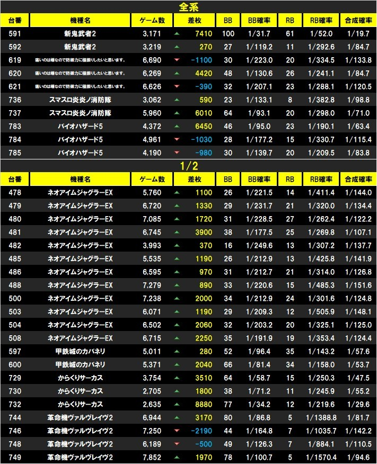The height and width of the screenshot is (464, 377).
Task: Click the 差枚 header in the 全系 table
Action: (x=194, y=21)
